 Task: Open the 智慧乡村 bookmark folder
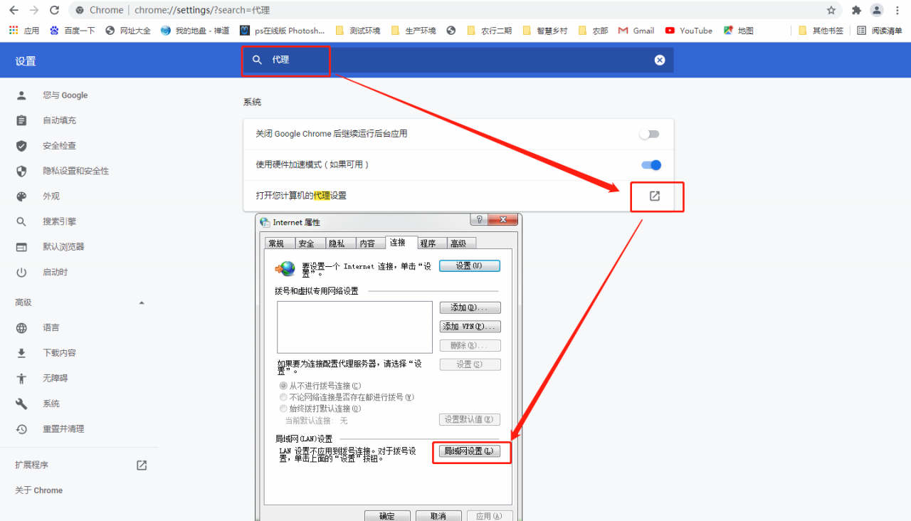[x=545, y=31]
